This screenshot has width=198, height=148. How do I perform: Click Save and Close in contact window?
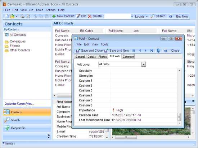89,51
